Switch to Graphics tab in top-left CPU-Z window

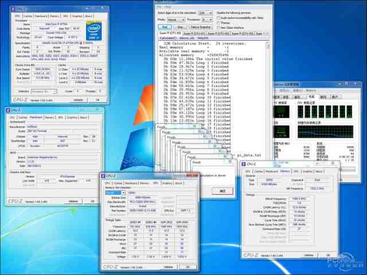(77, 16)
